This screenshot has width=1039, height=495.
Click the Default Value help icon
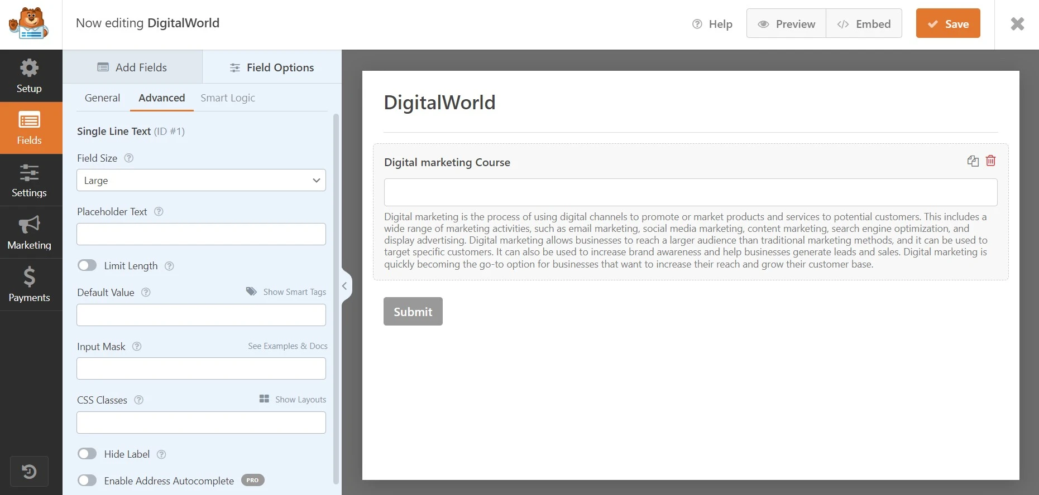(x=146, y=292)
